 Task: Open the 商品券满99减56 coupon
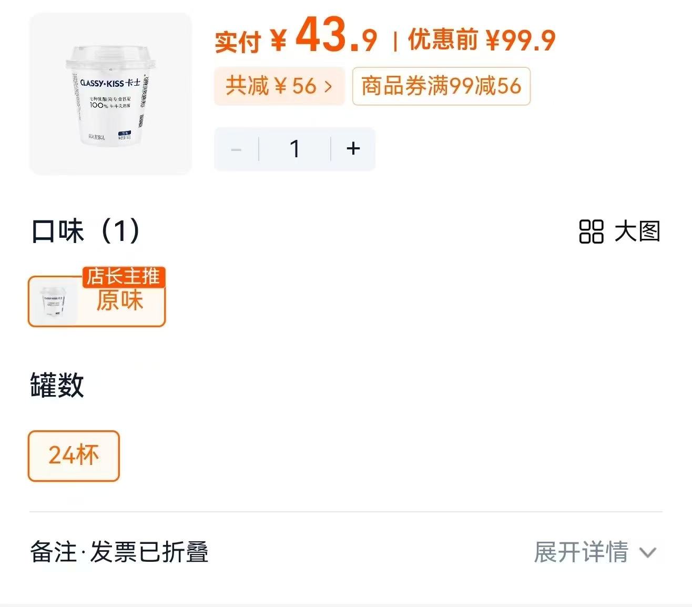tap(441, 86)
